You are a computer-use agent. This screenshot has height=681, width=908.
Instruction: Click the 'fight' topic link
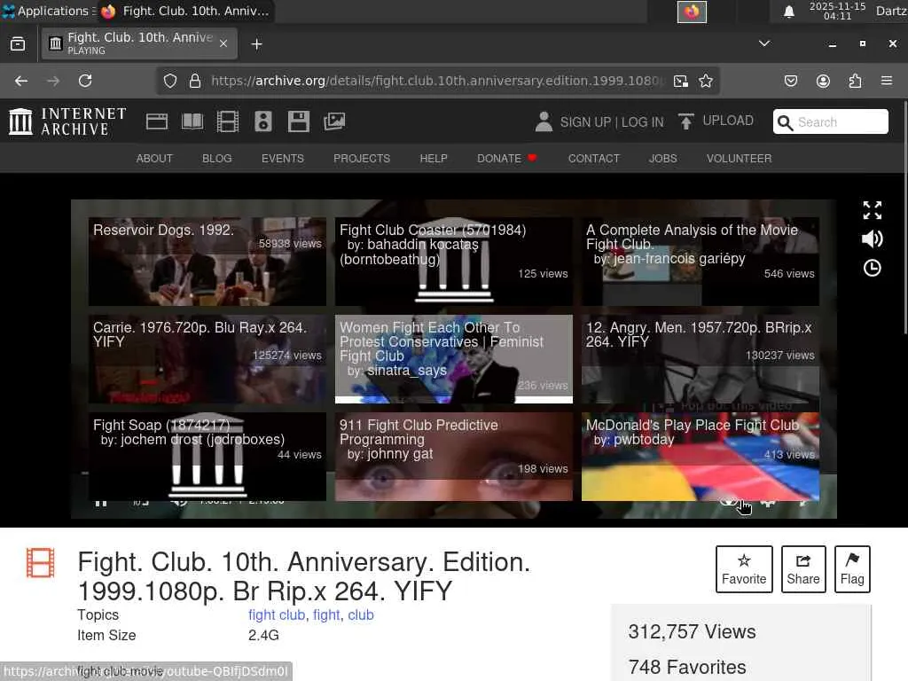(326, 615)
